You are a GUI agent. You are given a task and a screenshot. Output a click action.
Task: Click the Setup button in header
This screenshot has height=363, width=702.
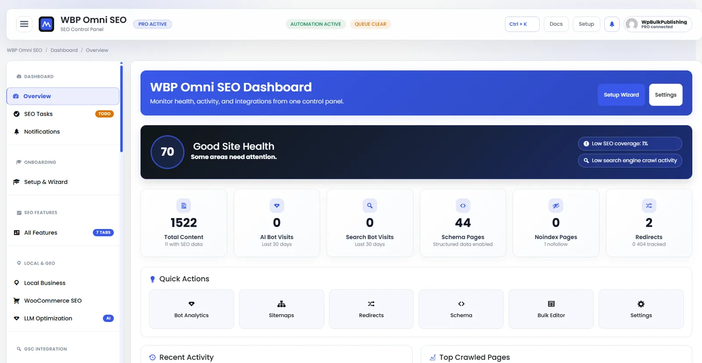[586, 24]
